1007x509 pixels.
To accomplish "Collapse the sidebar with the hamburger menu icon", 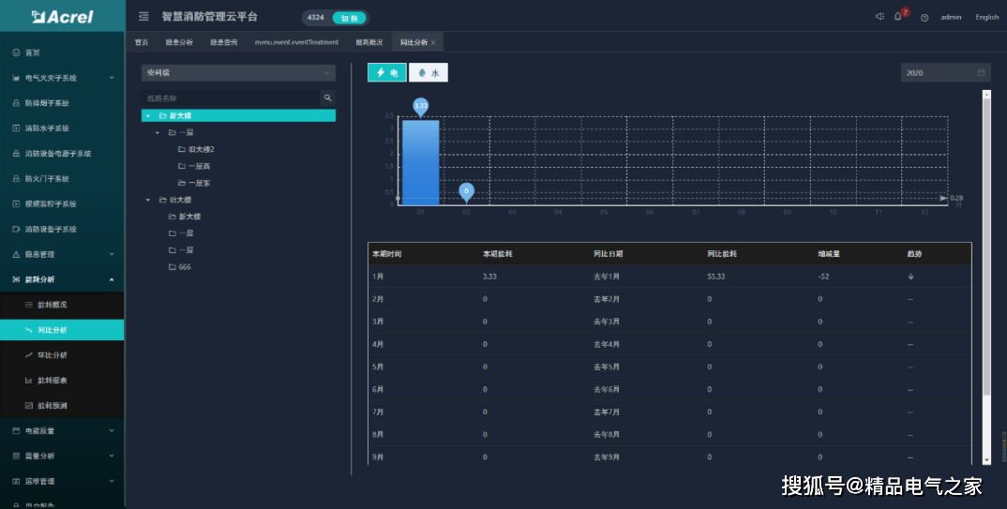I will coord(143,17).
